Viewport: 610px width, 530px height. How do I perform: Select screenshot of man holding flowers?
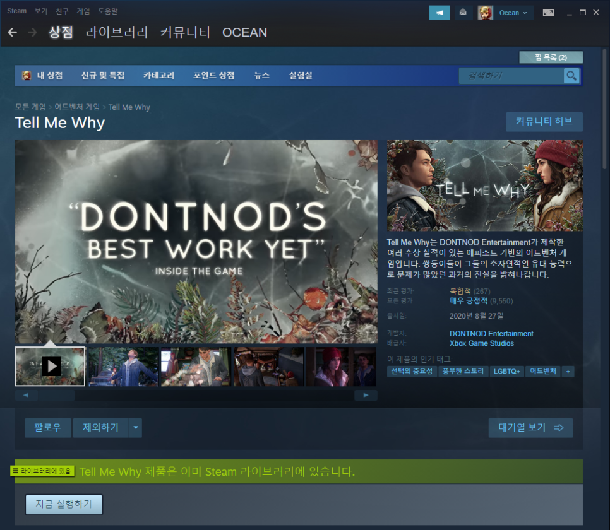coord(196,367)
